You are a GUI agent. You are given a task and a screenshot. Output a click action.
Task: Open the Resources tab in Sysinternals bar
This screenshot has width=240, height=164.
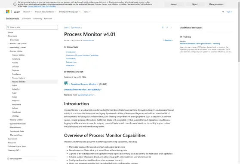[48, 18]
